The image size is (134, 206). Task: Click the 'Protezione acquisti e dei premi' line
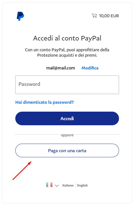click(67, 55)
